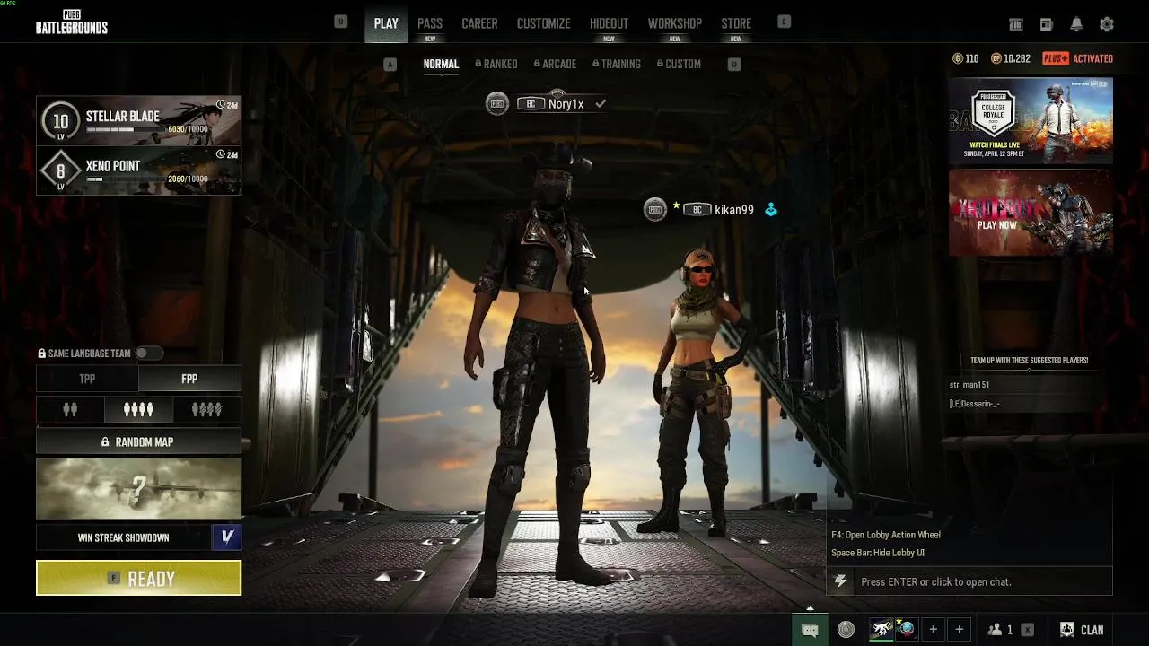
Task: Click the blue status icon next to kikan99
Action: coord(770,209)
